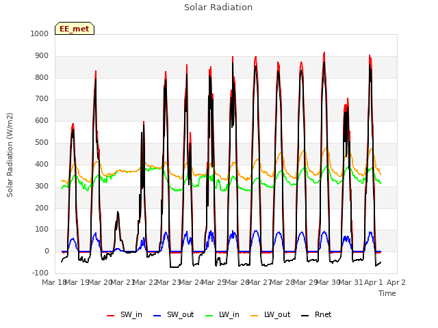Click the 0 y-axis tick label
Image resolution: width=438 pixels, height=328 pixels.
coord(47,251)
